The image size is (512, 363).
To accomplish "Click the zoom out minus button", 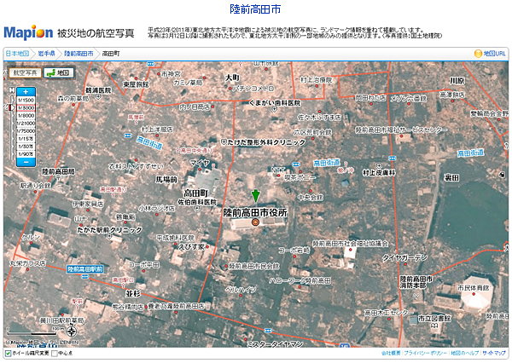I will (x=26, y=159).
